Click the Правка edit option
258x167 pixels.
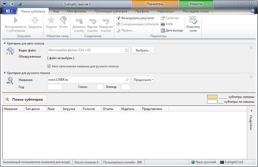(125, 30)
